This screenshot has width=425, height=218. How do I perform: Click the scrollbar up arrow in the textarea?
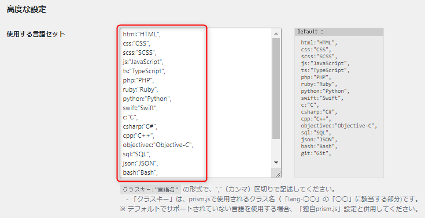tap(276, 33)
